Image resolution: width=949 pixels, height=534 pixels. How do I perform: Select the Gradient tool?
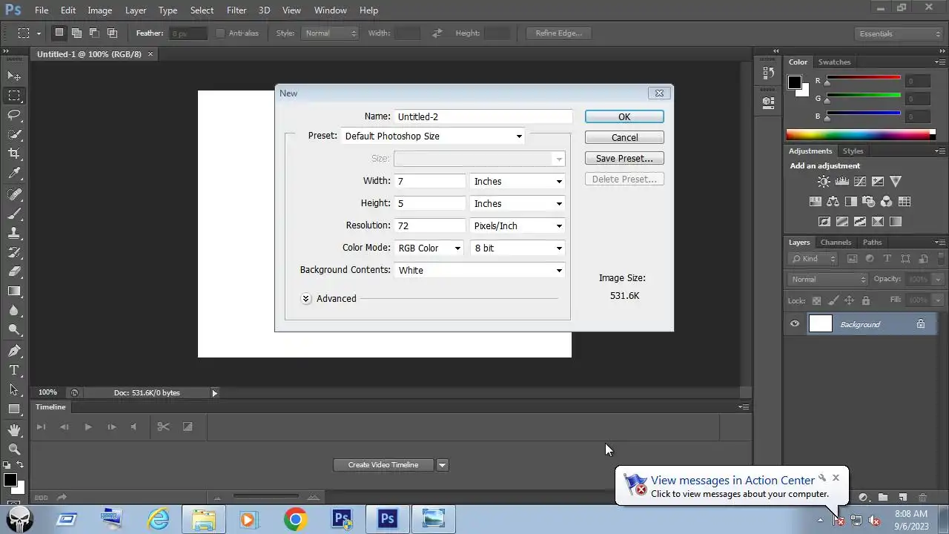pyautogui.click(x=14, y=291)
